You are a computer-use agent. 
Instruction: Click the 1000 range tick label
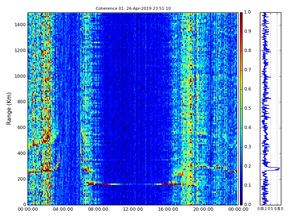(20, 76)
